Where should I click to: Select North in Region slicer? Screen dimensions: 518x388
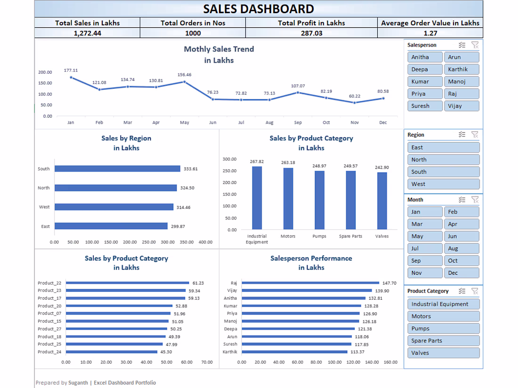443,160
